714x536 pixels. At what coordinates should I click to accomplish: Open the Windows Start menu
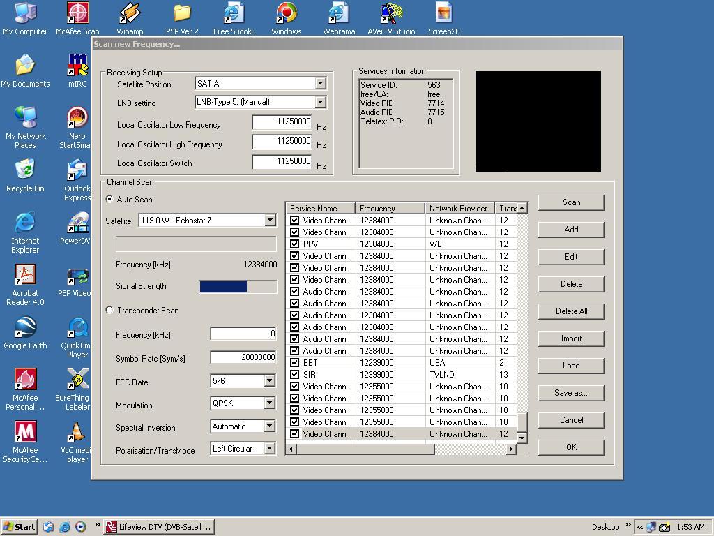click(x=19, y=526)
